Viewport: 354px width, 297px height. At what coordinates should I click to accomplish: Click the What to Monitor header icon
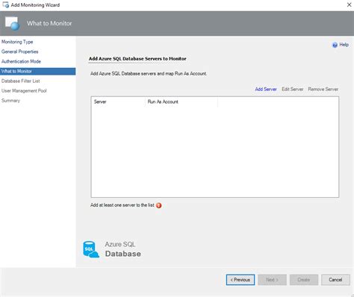pyautogui.click(x=12, y=23)
